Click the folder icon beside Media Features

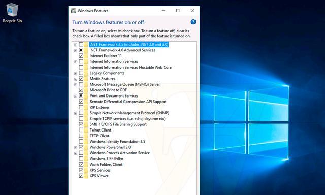click(x=86, y=79)
